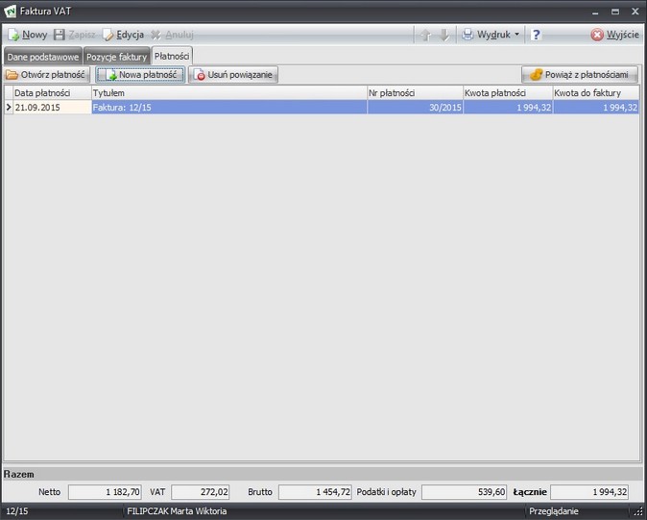Click the Wydruk printer button

click(486, 35)
